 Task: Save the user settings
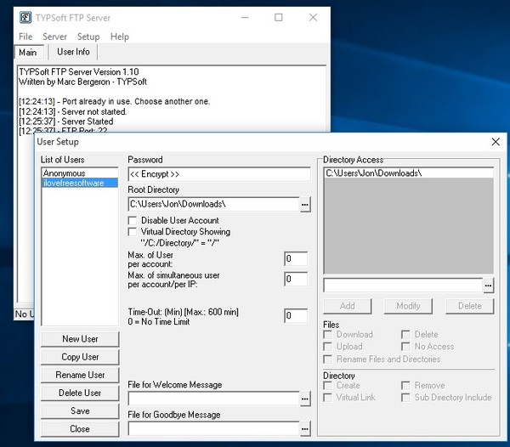click(80, 411)
